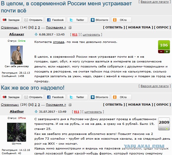Share first thread on Twitter
Viewport: 172px width, 155px height.
77,20
